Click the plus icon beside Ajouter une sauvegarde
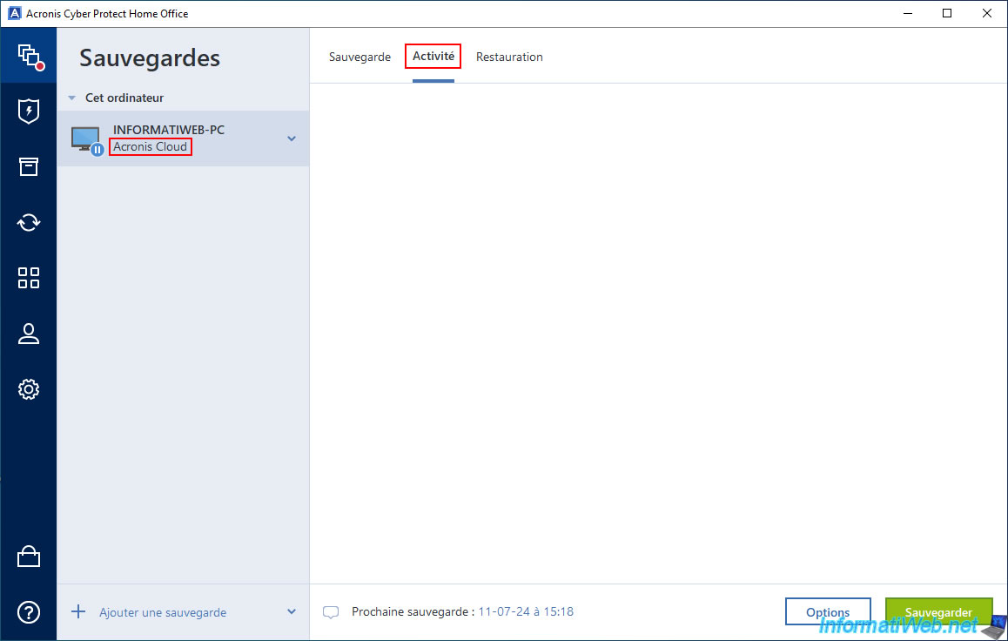The image size is (1008, 641). (78, 611)
